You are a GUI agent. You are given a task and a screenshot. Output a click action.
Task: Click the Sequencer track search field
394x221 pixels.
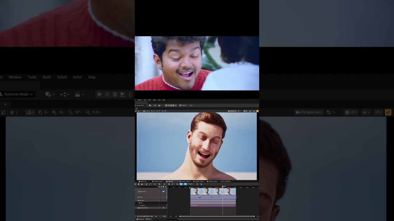147,187
